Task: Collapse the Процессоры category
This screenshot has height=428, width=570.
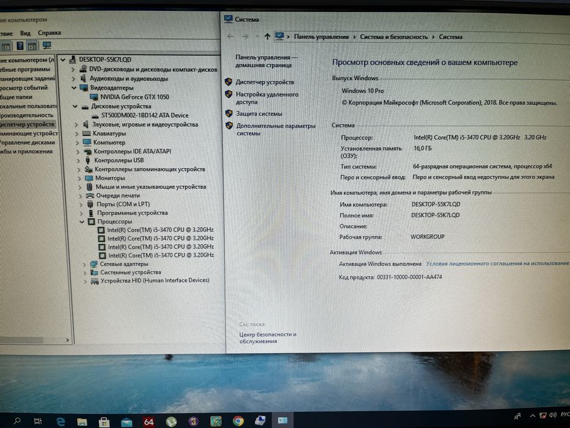Action: [82, 221]
